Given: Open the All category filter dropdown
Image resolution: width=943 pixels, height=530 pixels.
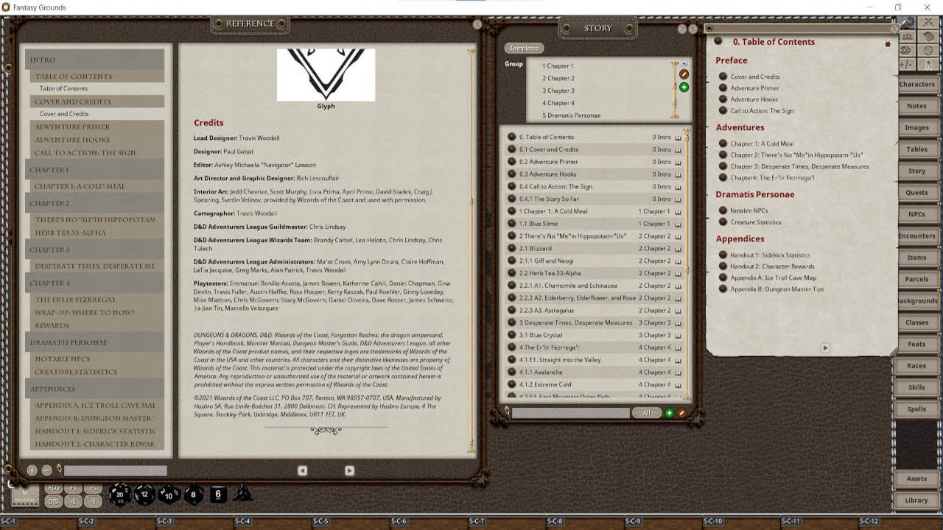Looking at the screenshot, I should pyautogui.click(x=646, y=413).
